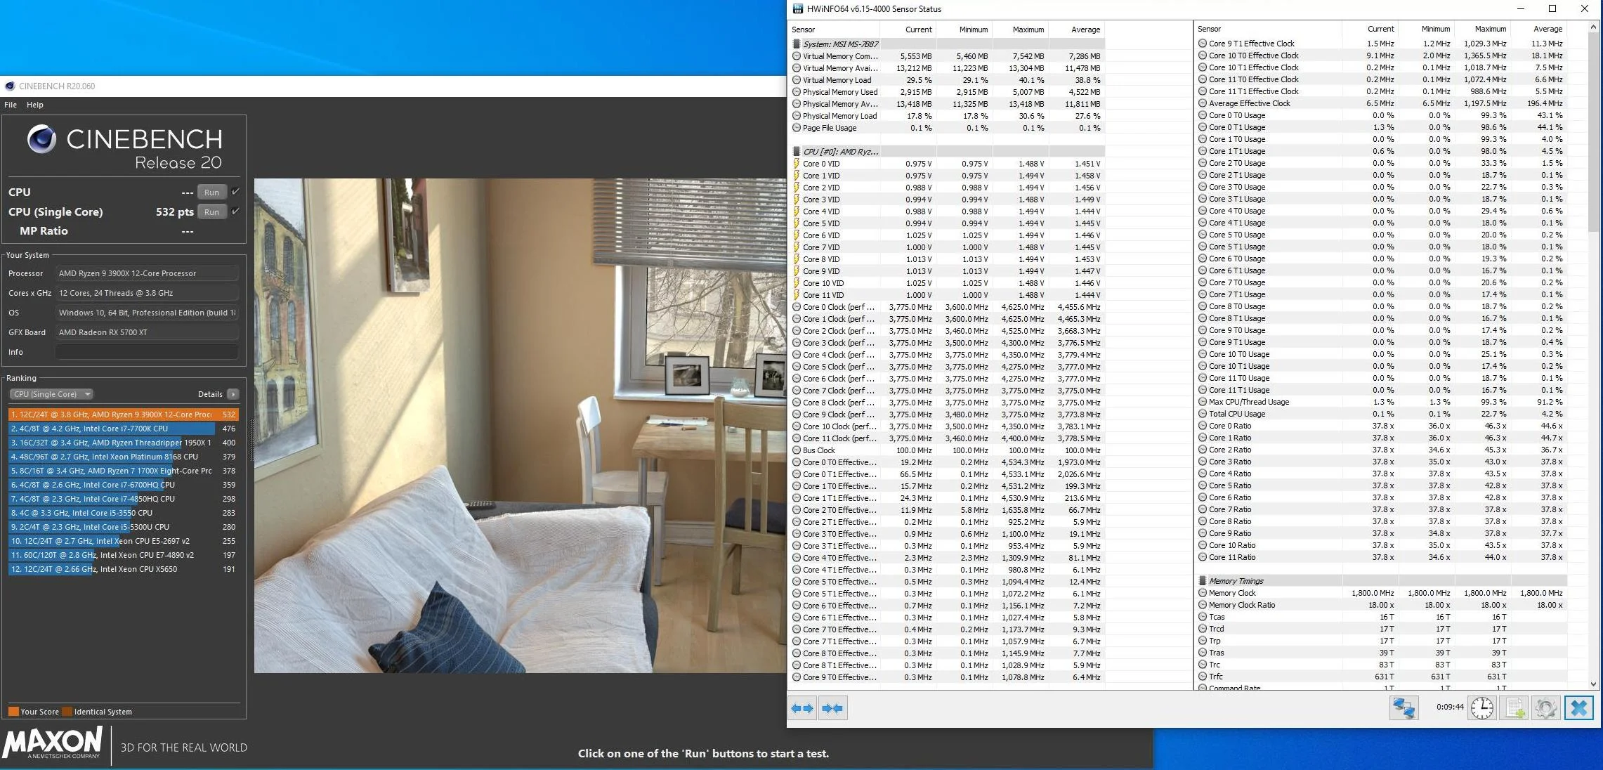The width and height of the screenshot is (1603, 770).
Task: Start logging with the document-plus icon
Action: [1514, 708]
